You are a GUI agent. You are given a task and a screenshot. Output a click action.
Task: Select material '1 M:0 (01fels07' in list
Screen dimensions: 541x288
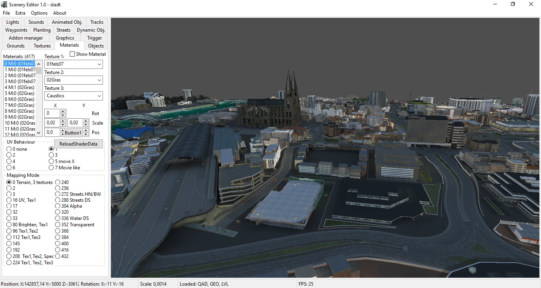[20, 70]
